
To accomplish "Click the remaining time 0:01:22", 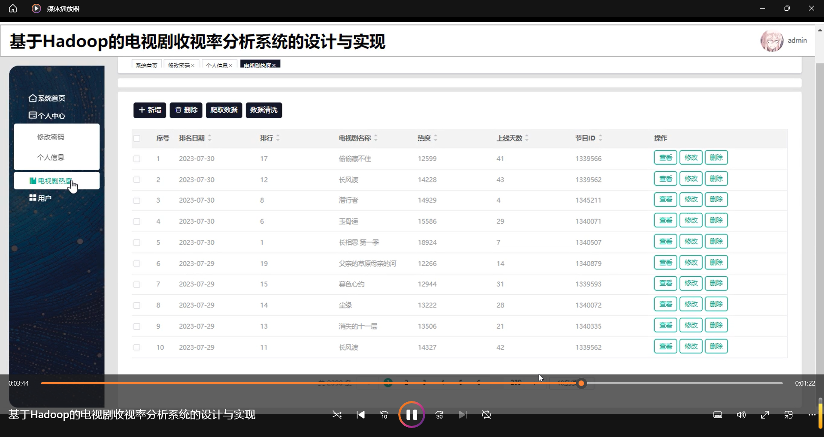I will [805, 383].
